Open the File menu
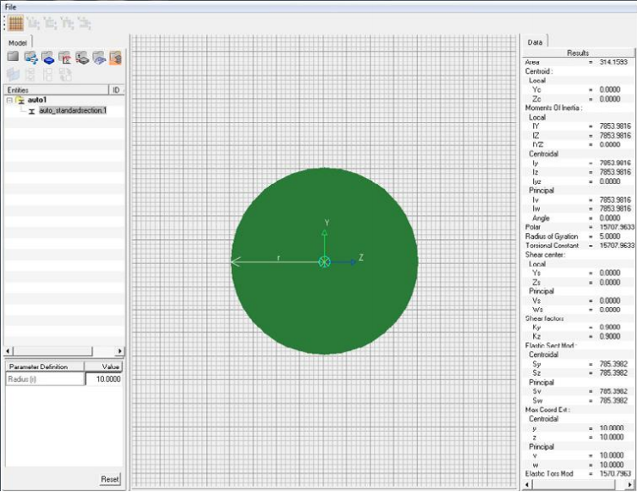 pos(10,6)
